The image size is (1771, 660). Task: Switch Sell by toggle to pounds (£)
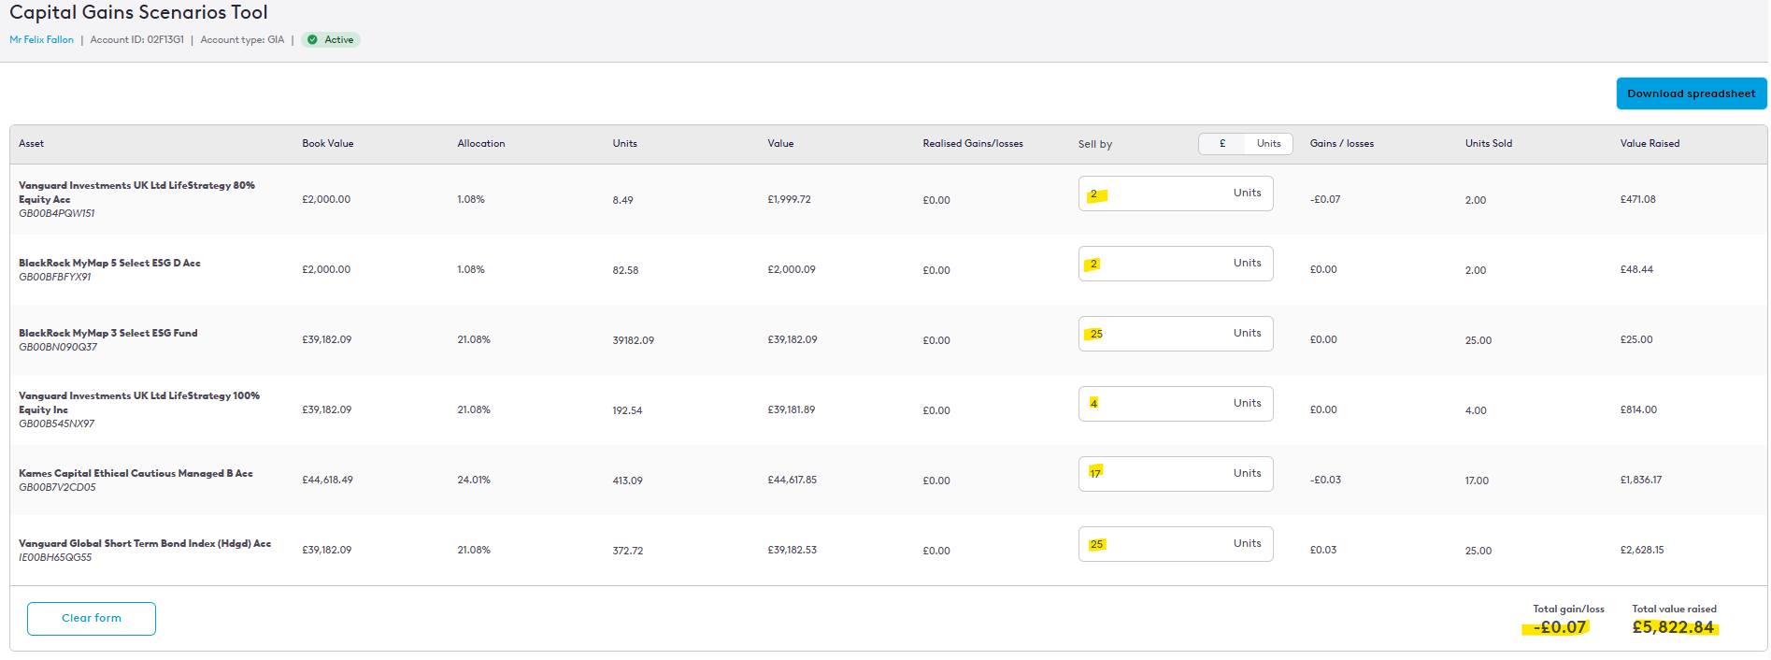tap(1222, 144)
